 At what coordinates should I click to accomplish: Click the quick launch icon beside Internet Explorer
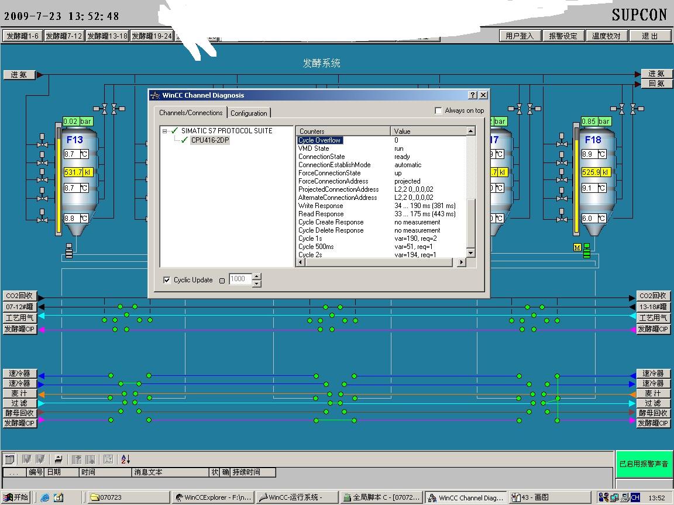(x=59, y=498)
